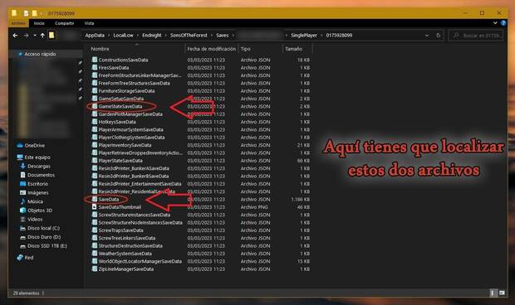
Task: Open the Archivo ribbon tab
Action: click(x=18, y=23)
